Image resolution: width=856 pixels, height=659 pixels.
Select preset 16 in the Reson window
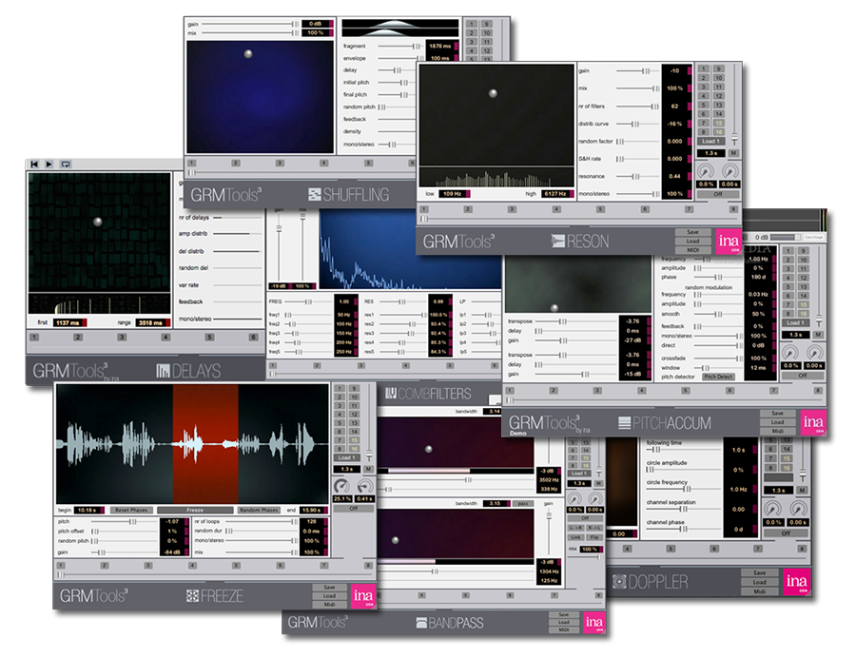click(720, 129)
